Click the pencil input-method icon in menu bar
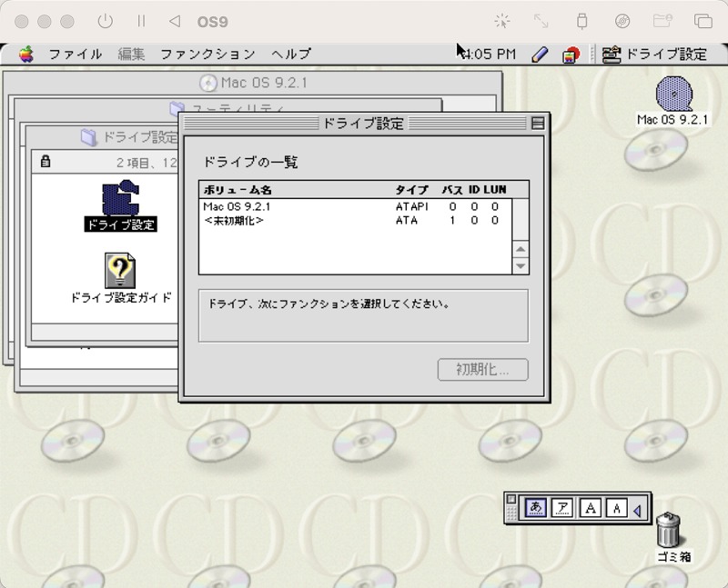 coord(539,55)
